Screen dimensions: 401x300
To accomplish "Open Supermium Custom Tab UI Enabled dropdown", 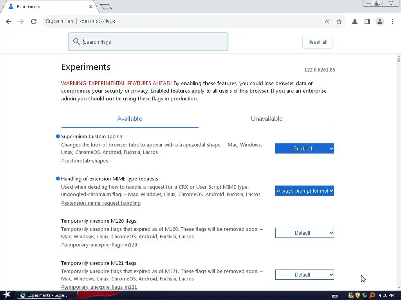I will [305, 148].
